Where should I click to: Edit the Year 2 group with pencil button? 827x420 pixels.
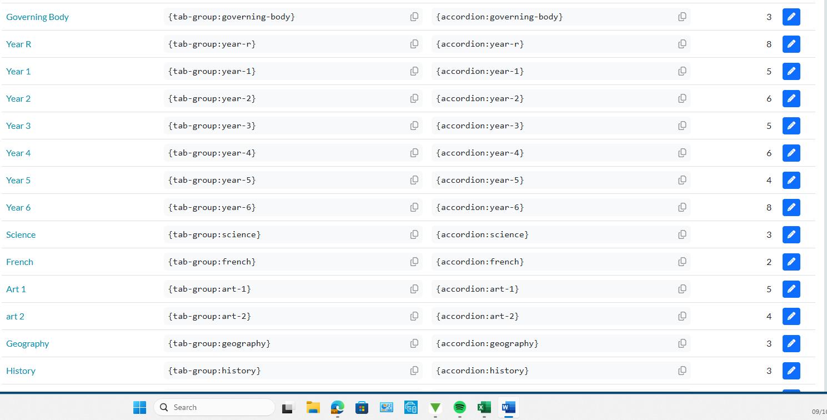[791, 98]
